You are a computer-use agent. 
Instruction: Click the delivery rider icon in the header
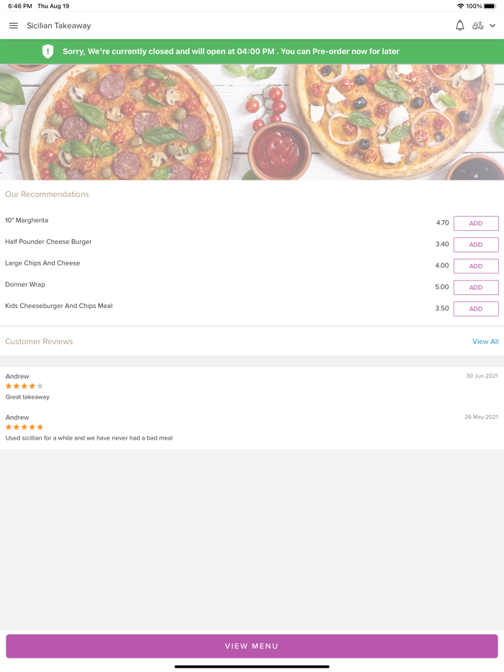(x=479, y=25)
